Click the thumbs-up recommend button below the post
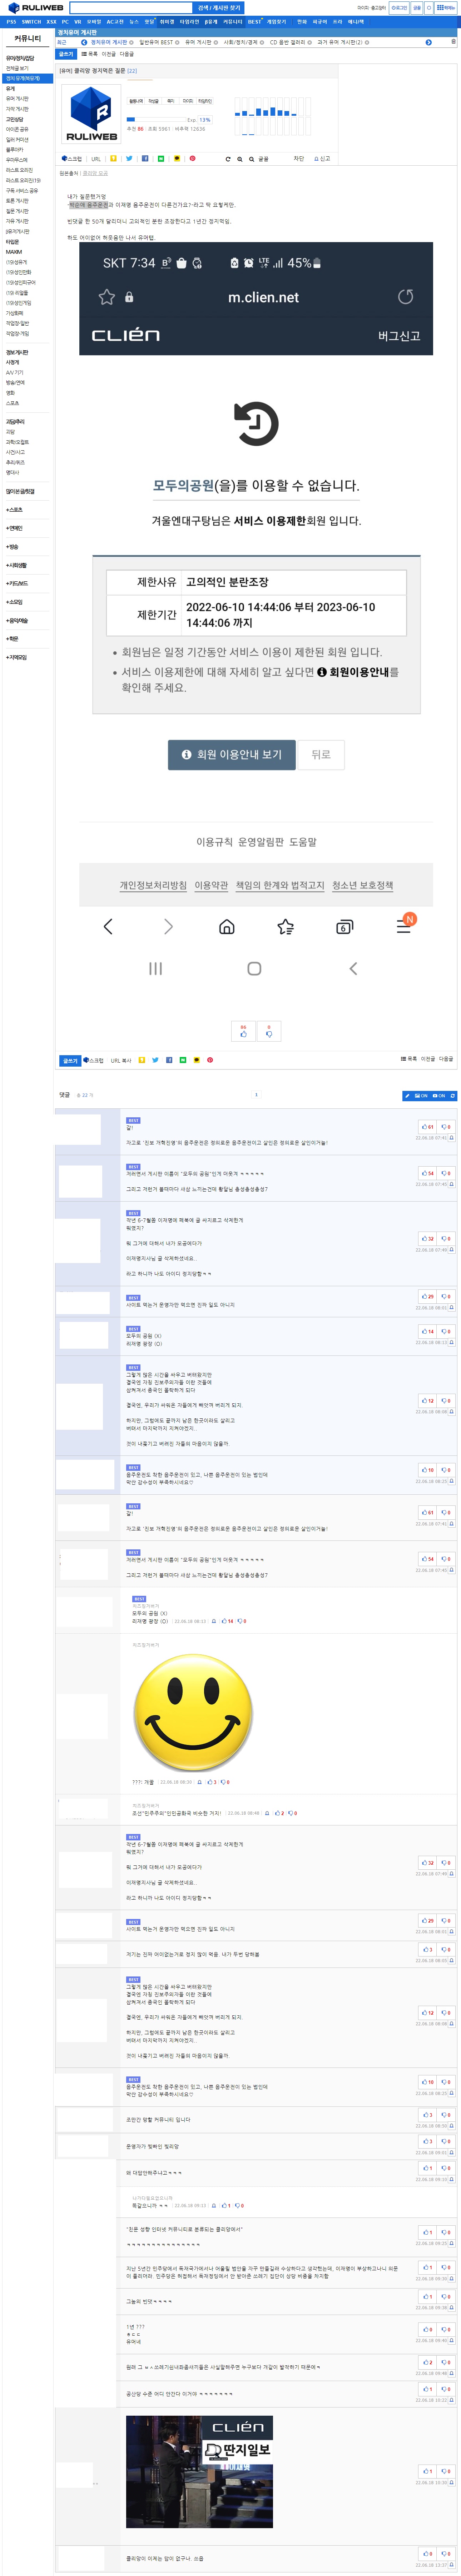This screenshot has height=2576, width=461. [243, 1031]
